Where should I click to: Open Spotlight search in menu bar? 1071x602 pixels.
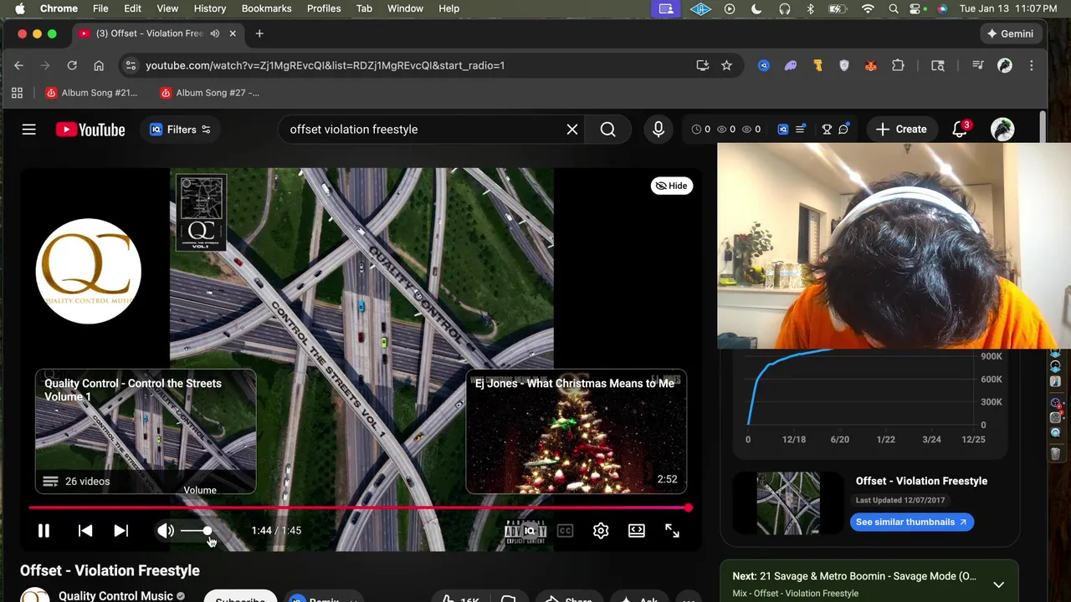coord(894,8)
